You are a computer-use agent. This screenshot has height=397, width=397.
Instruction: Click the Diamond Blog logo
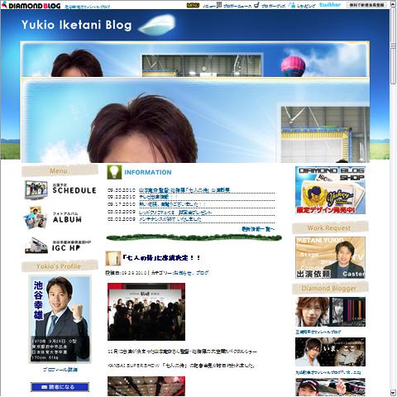pos(31,5)
